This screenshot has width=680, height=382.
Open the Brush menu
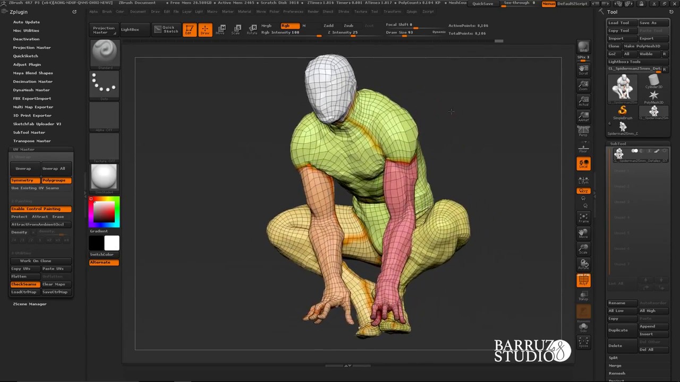107,11
